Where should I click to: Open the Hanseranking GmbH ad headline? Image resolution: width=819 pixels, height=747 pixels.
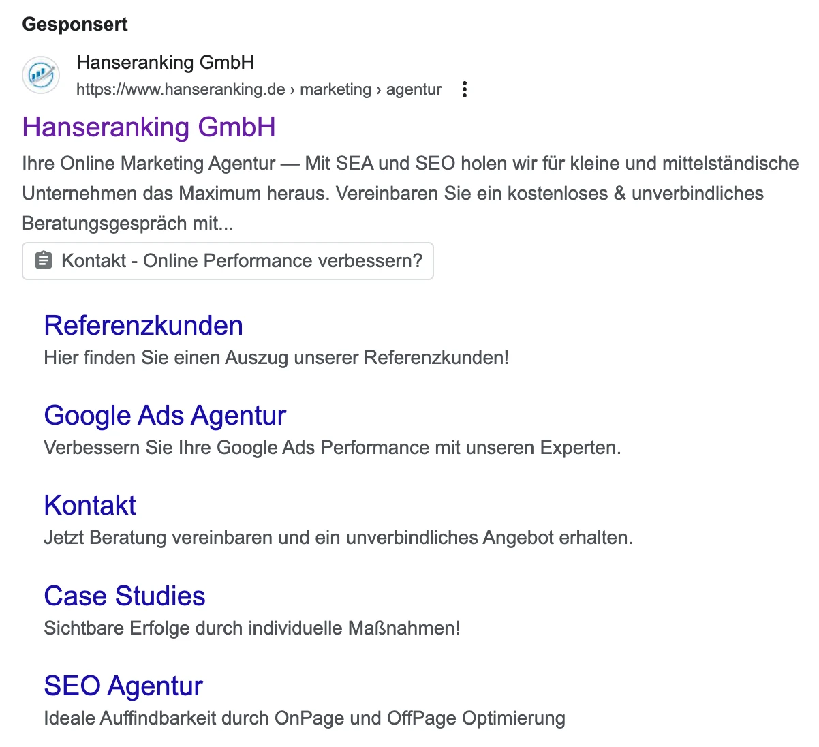coord(149,127)
